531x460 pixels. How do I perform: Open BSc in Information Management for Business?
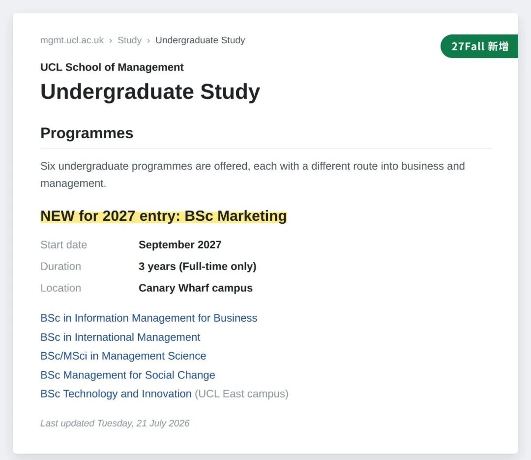click(148, 318)
